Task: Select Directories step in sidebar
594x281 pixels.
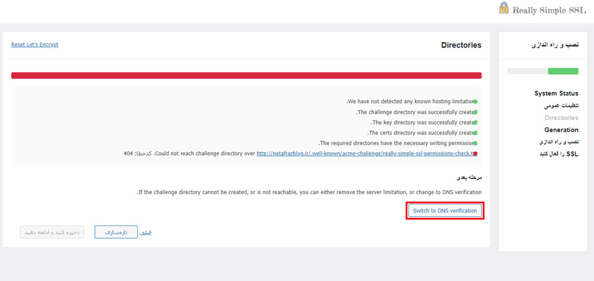Action: [x=562, y=118]
